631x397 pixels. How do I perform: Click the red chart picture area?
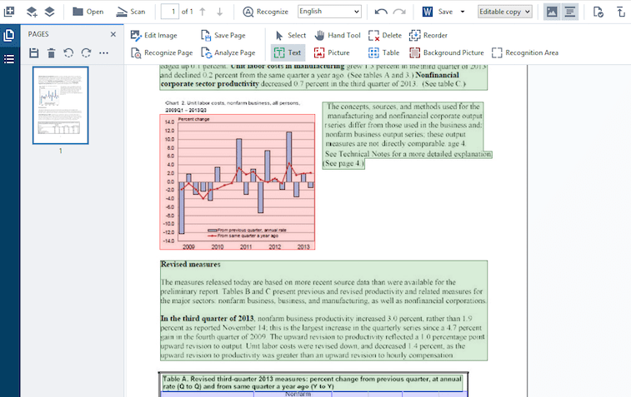(238, 181)
